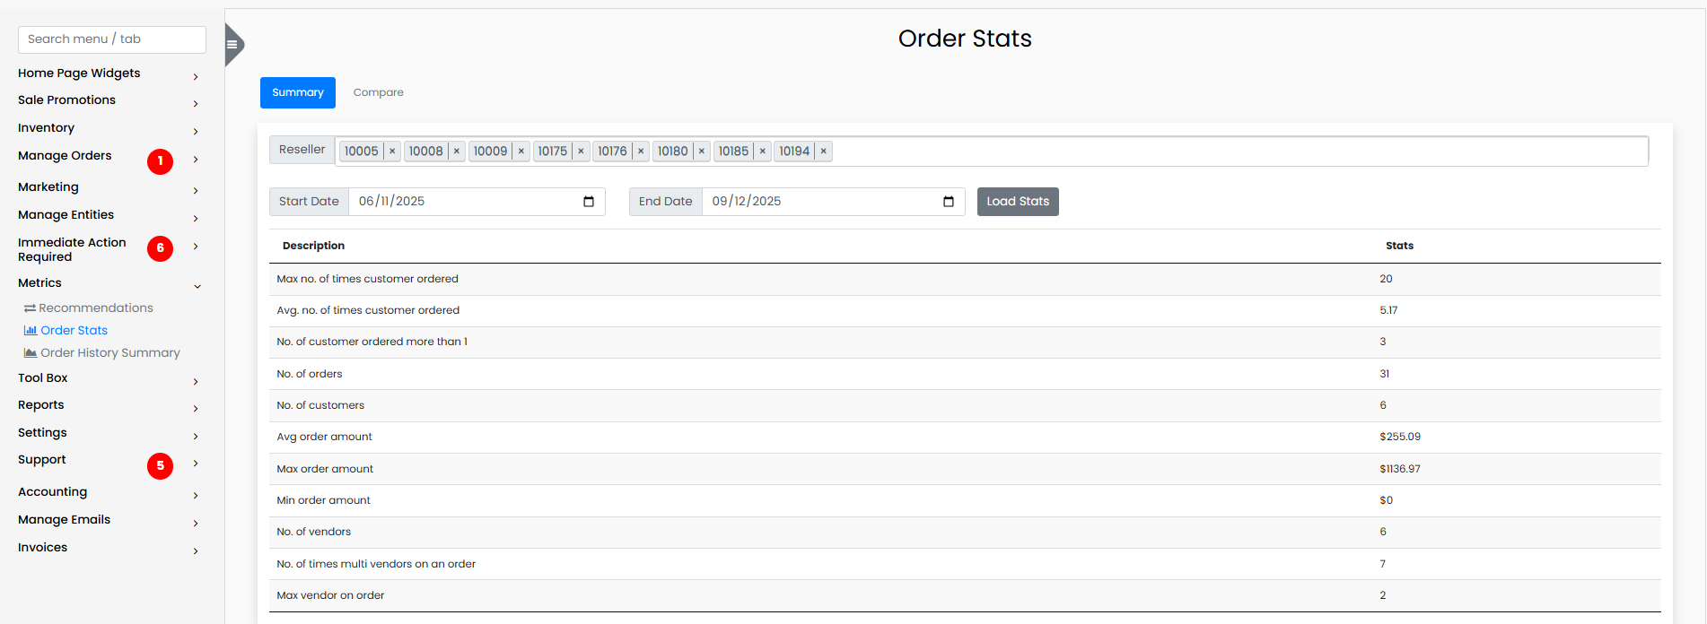Open Order History Summary link
Viewport: 1707px width, 624px height.
pos(109,353)
